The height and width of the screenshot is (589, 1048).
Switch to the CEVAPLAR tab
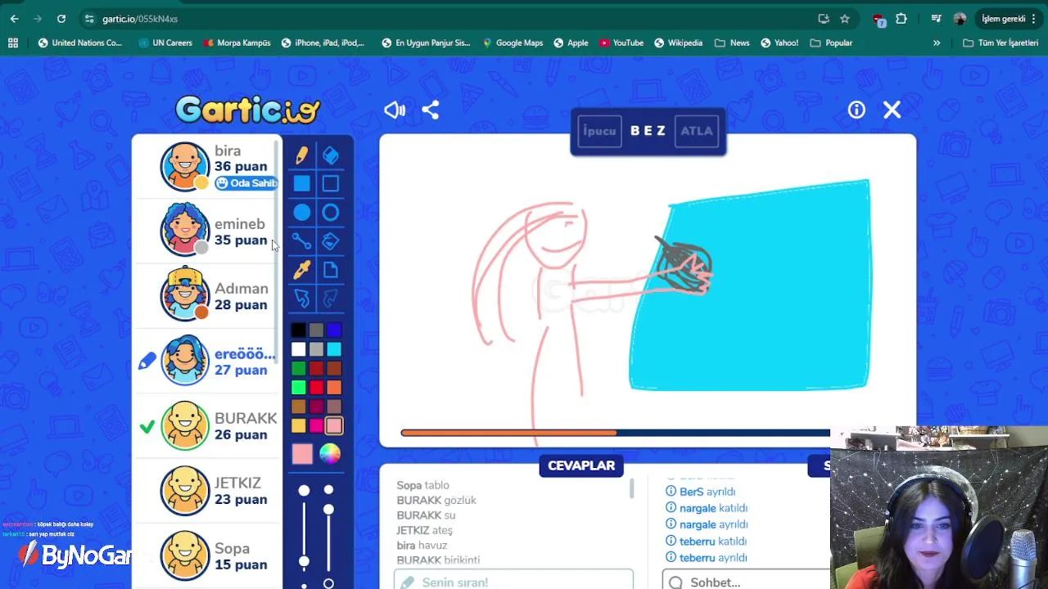click(581, 465)
